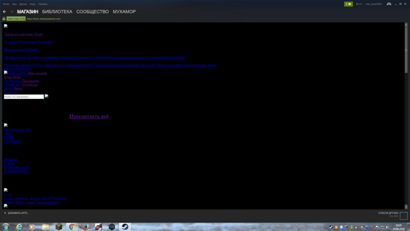The image size is (410, 231).
Task: Open the Недавно обновлённые link
Action: [x=44, y=57]
